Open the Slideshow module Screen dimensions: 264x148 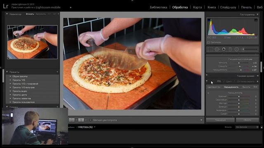(x=228, y=7)
